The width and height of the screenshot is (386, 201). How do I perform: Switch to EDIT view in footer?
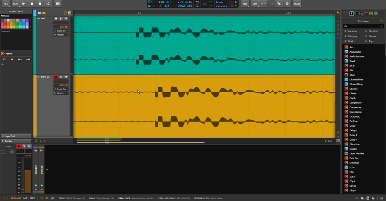click(x=32, y=198)
